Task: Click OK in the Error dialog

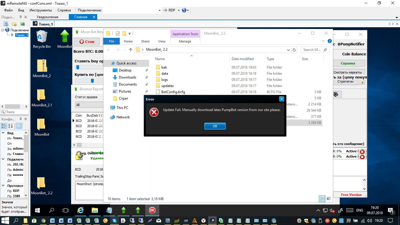Action: 215,126
